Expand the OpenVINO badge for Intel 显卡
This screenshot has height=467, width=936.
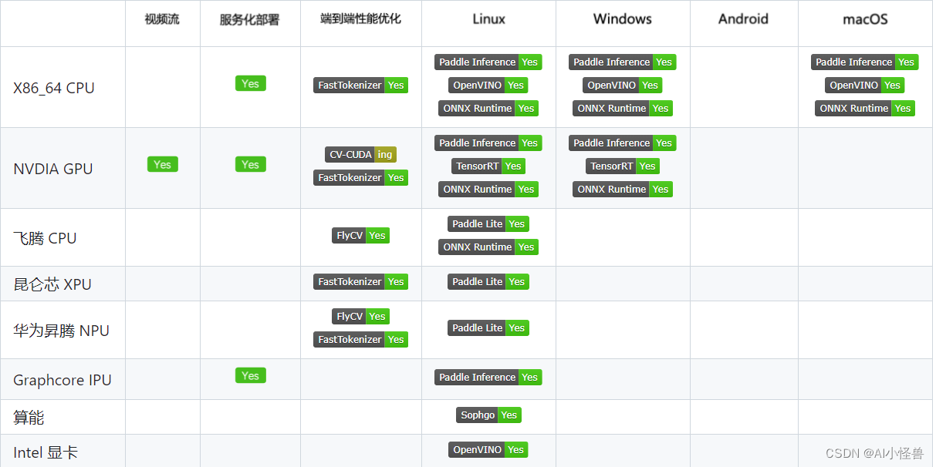[x=488, y=449]
